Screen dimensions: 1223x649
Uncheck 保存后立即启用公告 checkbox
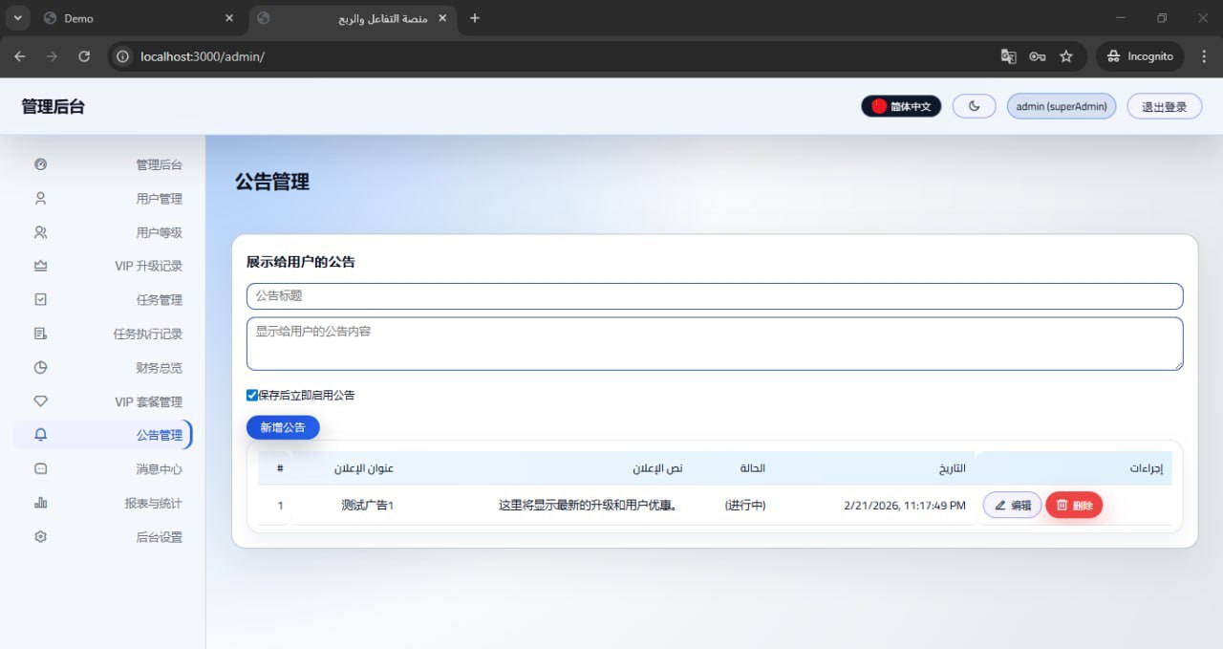point(252,395)
